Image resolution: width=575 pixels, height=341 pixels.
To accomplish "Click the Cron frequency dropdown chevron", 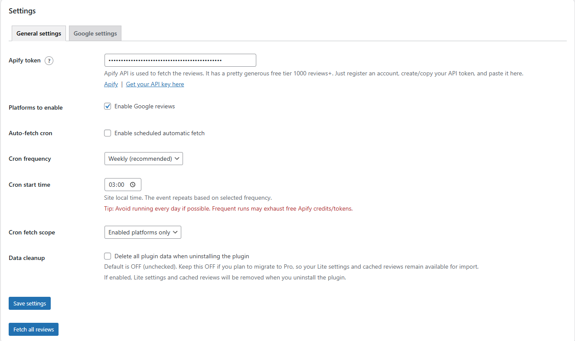I will [177, 159].
